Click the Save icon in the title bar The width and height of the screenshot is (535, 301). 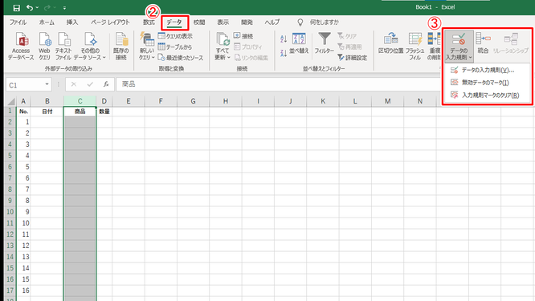point(16,7)
